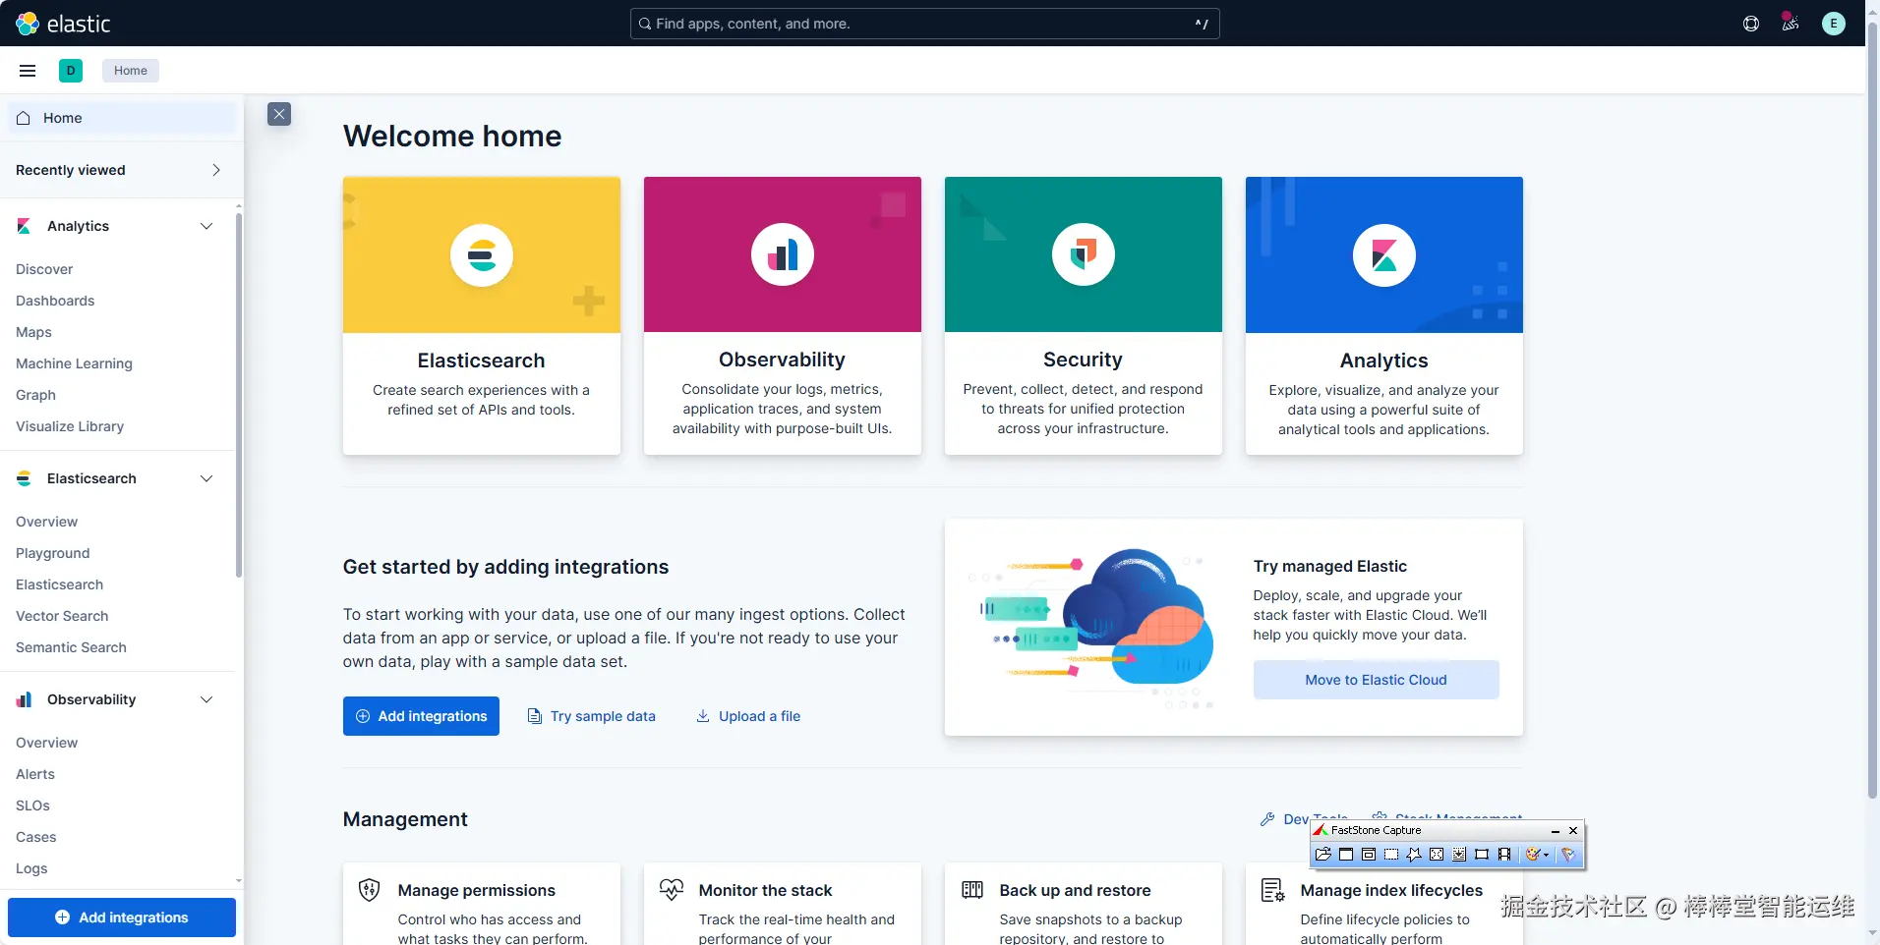Open the Help lifebuoy menu

1751,24
